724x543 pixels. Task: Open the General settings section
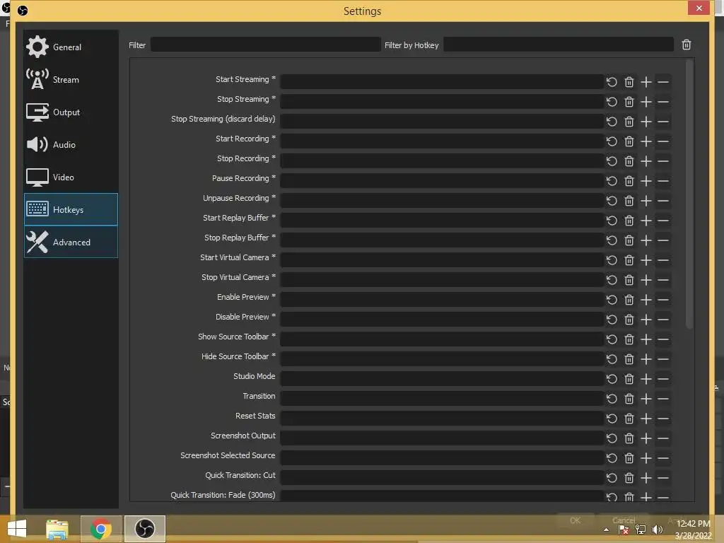[x=71, y=47]
